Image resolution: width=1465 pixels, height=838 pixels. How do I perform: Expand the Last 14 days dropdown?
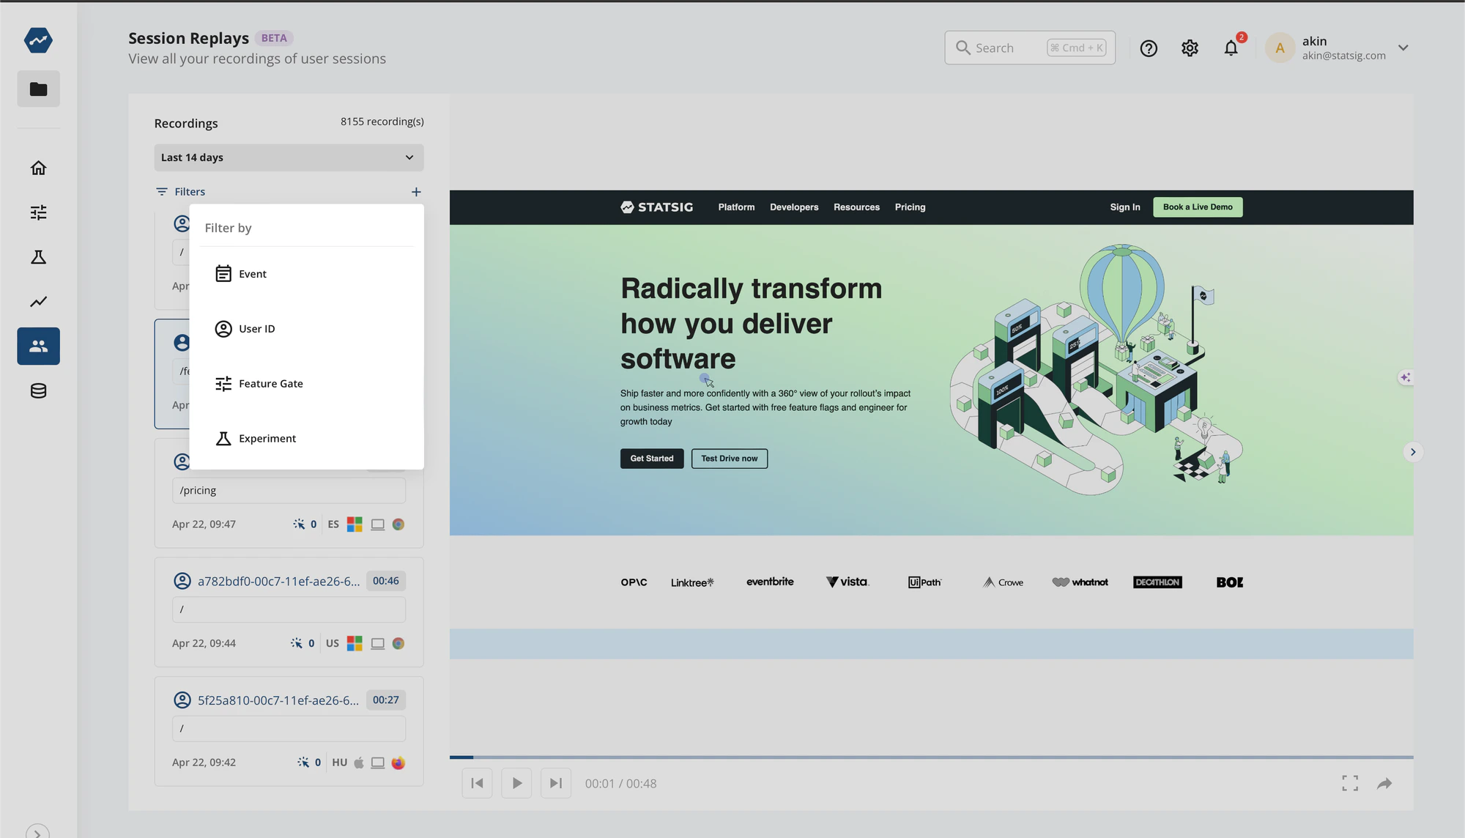click(289, 157)
